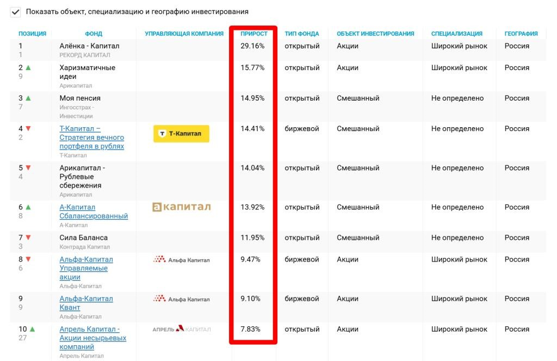
Task: Click the Управляющая компания column header
Action: [x=184, y=34]
